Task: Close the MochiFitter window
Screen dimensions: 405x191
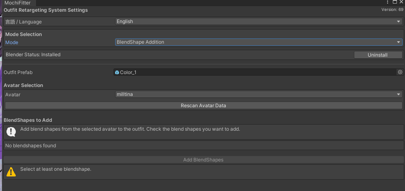Action: [401, 2]
